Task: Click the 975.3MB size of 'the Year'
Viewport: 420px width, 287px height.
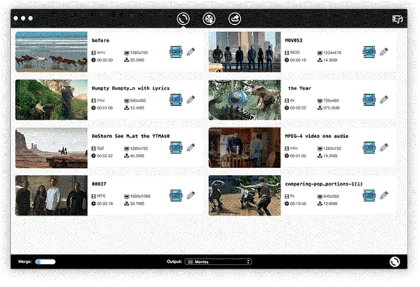Action: tap(331, 108)
